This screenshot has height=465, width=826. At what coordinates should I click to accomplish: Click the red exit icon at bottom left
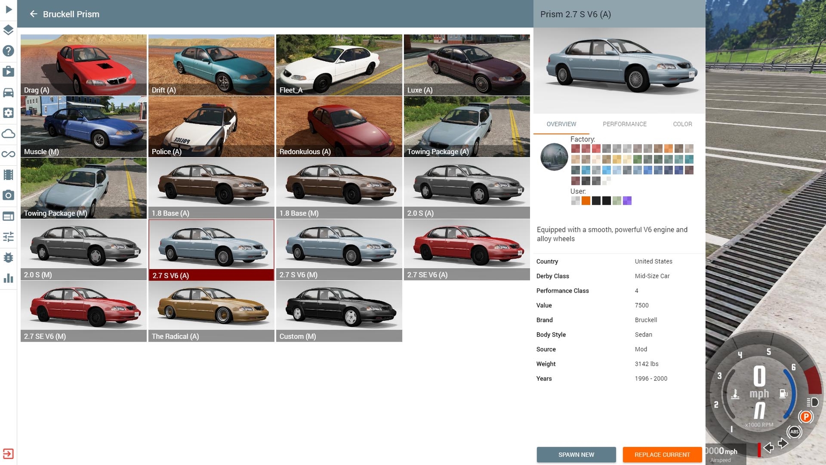click(x=8, y=454)
